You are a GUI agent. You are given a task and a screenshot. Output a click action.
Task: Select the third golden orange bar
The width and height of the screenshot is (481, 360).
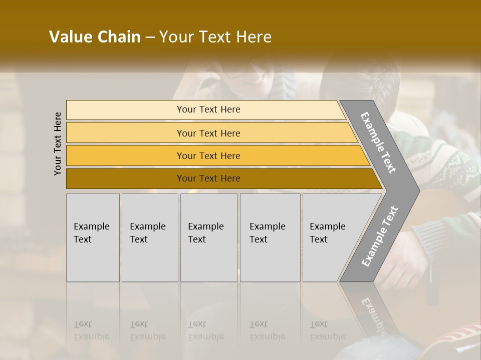click(208, 155)
